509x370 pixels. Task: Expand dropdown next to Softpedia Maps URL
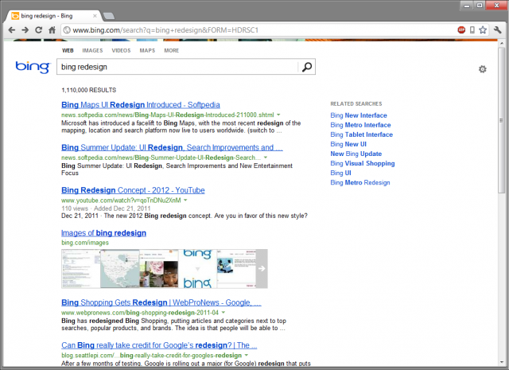(278, 115)
